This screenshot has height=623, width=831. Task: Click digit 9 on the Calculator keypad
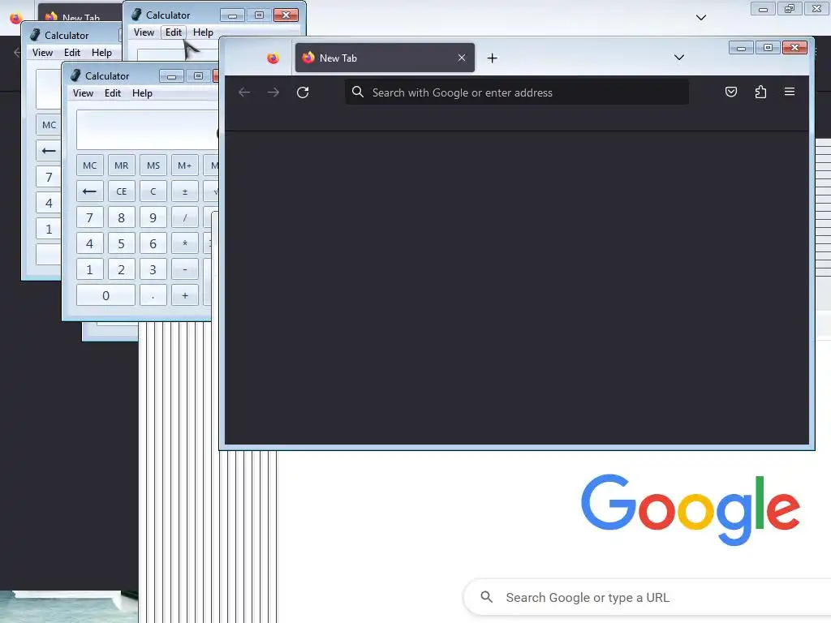point(153,217)
